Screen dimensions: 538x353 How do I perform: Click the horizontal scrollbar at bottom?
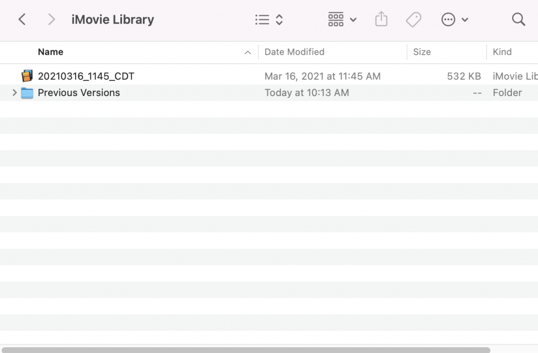click(x=246, y=350)
